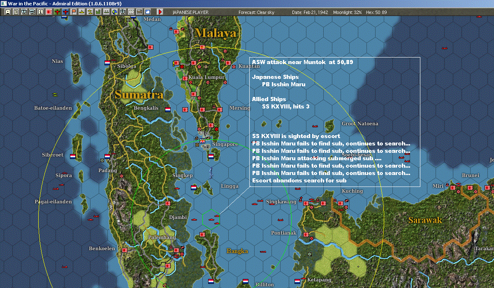Select the Dutch flag base south of Singapore

211,157
